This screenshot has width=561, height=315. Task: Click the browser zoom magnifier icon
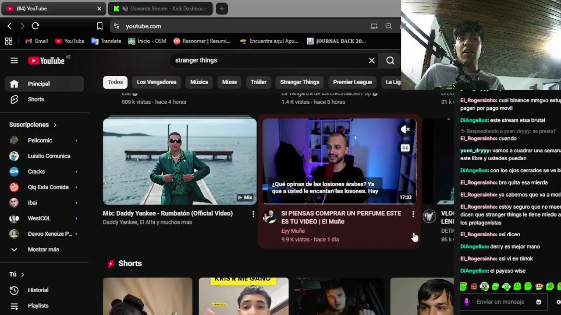[388, 26]
